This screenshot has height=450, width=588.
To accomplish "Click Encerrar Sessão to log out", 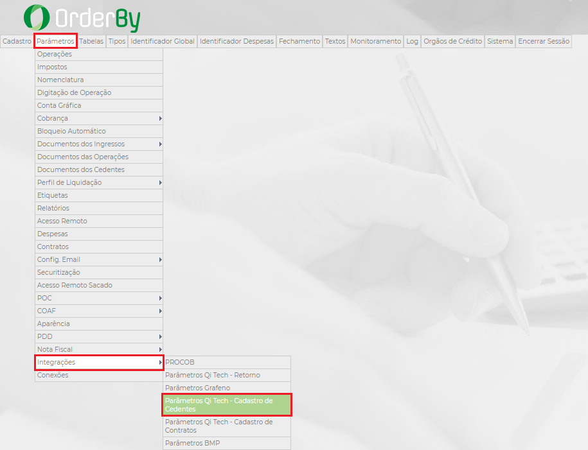I will pyautogui.click(x=544, y=41).
